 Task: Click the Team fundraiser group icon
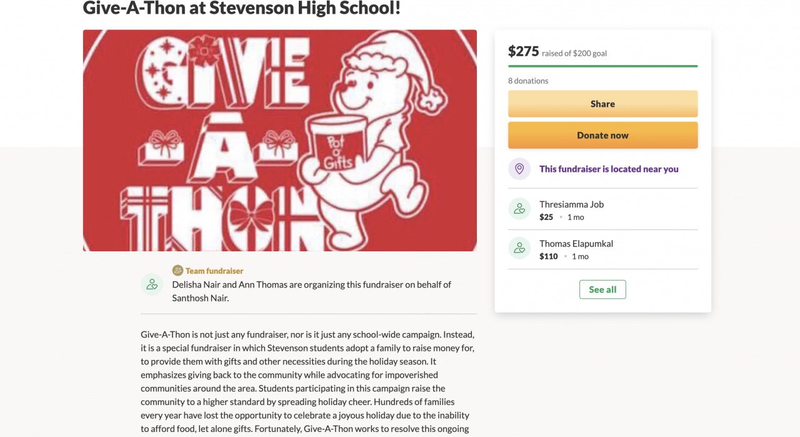[177, 271]
